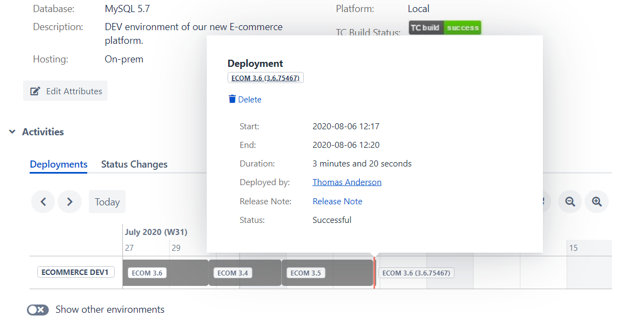Open Thomas Anderson's profile link

coord(347,182)
